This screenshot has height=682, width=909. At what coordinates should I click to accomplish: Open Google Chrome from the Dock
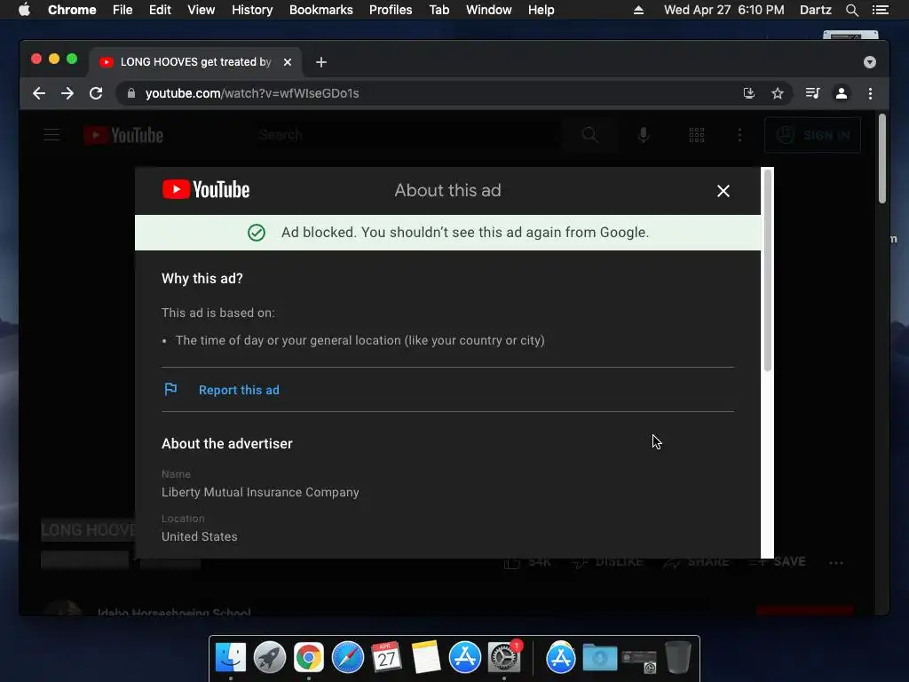(308, 658)
